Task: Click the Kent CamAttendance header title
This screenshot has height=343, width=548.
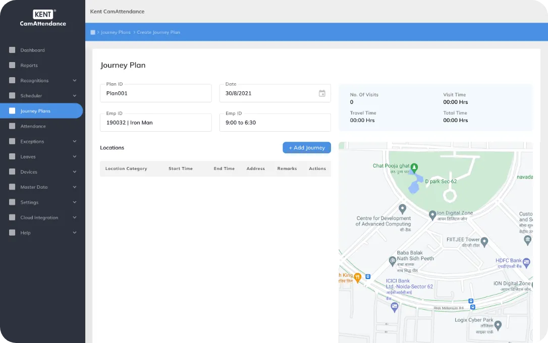Action: pyautogui.click(x=118, y=12)
